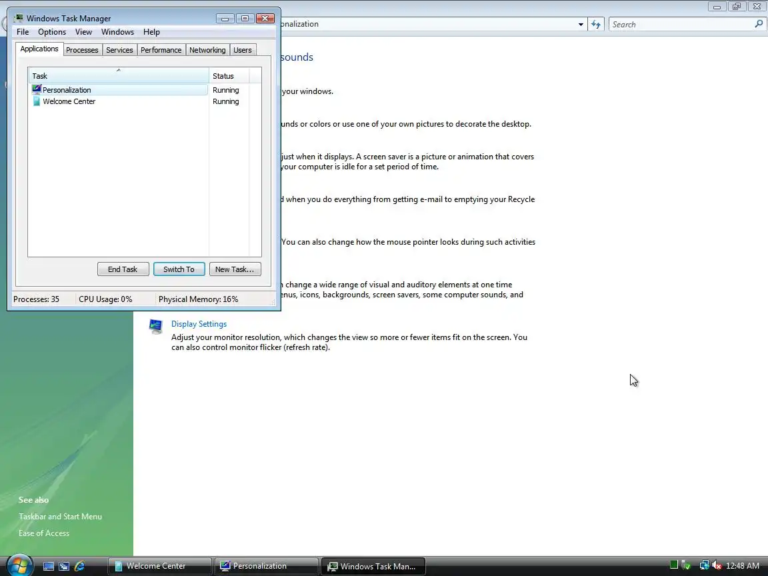Minimize the Windows Task Manager window
The image size is (768, 576).
coord(225,19)
